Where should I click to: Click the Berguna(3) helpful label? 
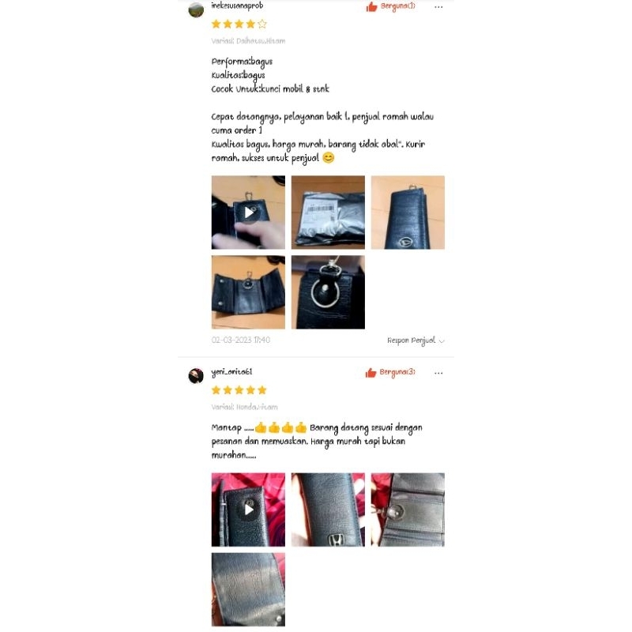(397, 372)
